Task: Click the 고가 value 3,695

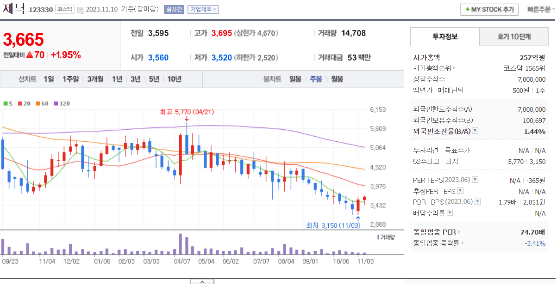Action: [221, 33]
